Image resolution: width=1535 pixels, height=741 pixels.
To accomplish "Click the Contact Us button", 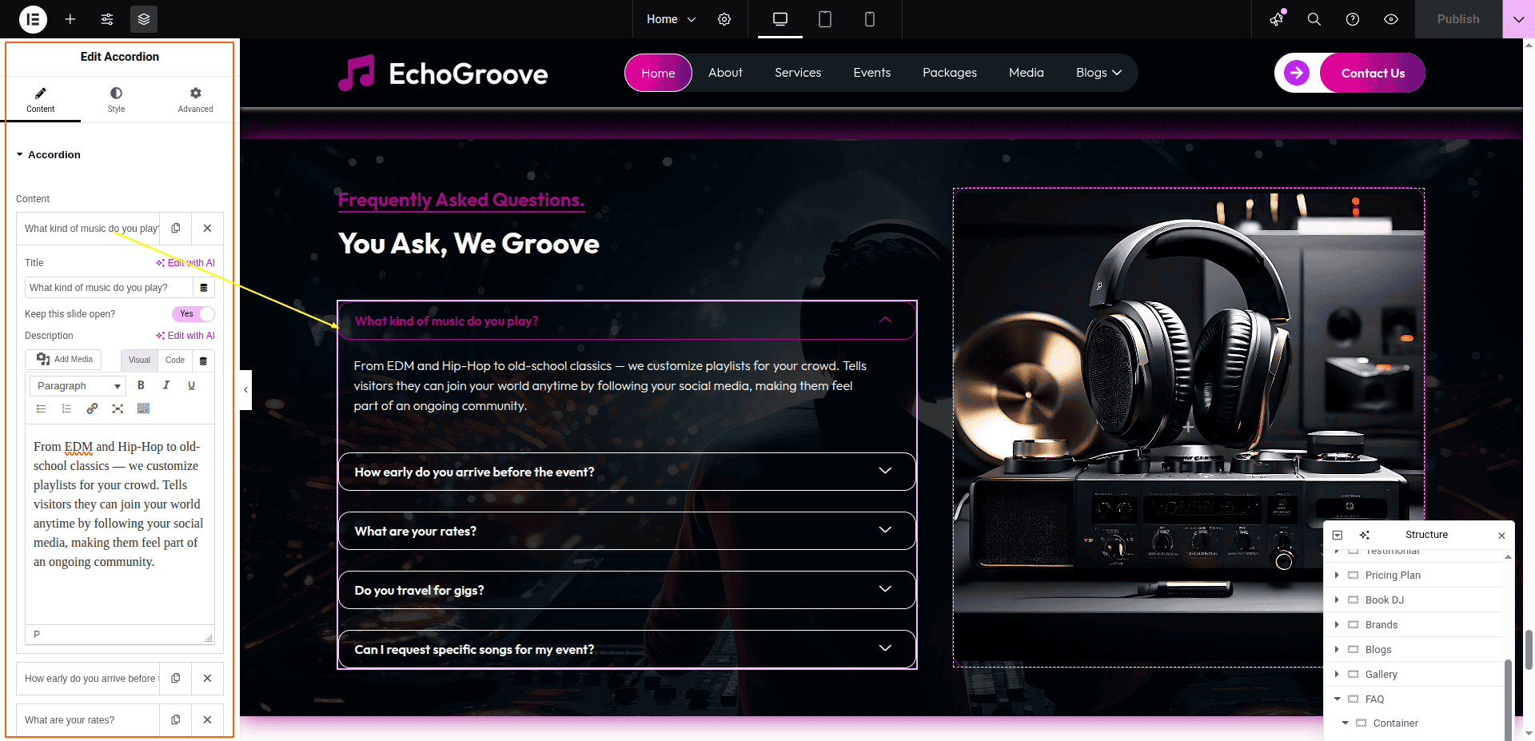I will click(1373, 73).
